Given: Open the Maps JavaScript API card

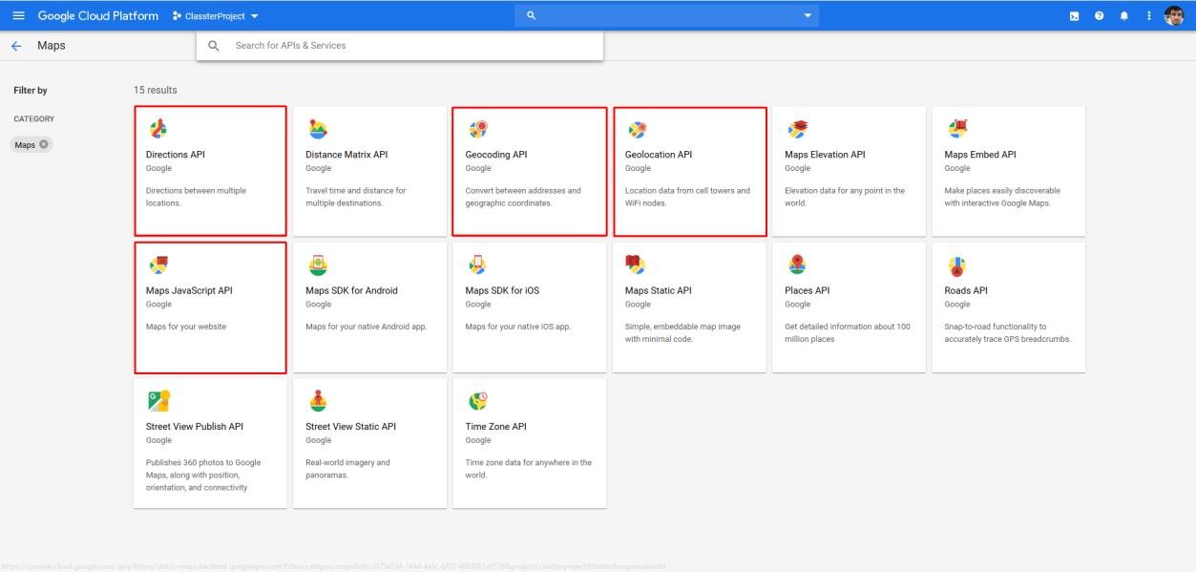Looking at the screenshot, I should coord(210,307).
